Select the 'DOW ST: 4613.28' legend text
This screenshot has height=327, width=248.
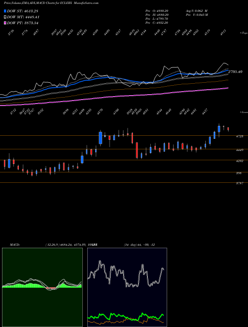click(x=22, y=11)
